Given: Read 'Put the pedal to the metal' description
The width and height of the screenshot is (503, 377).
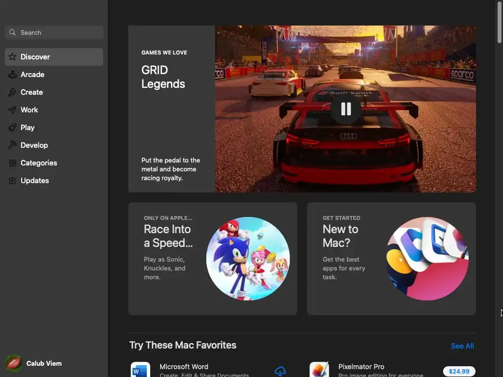Looking at the screenshot, I should (170, 169).
